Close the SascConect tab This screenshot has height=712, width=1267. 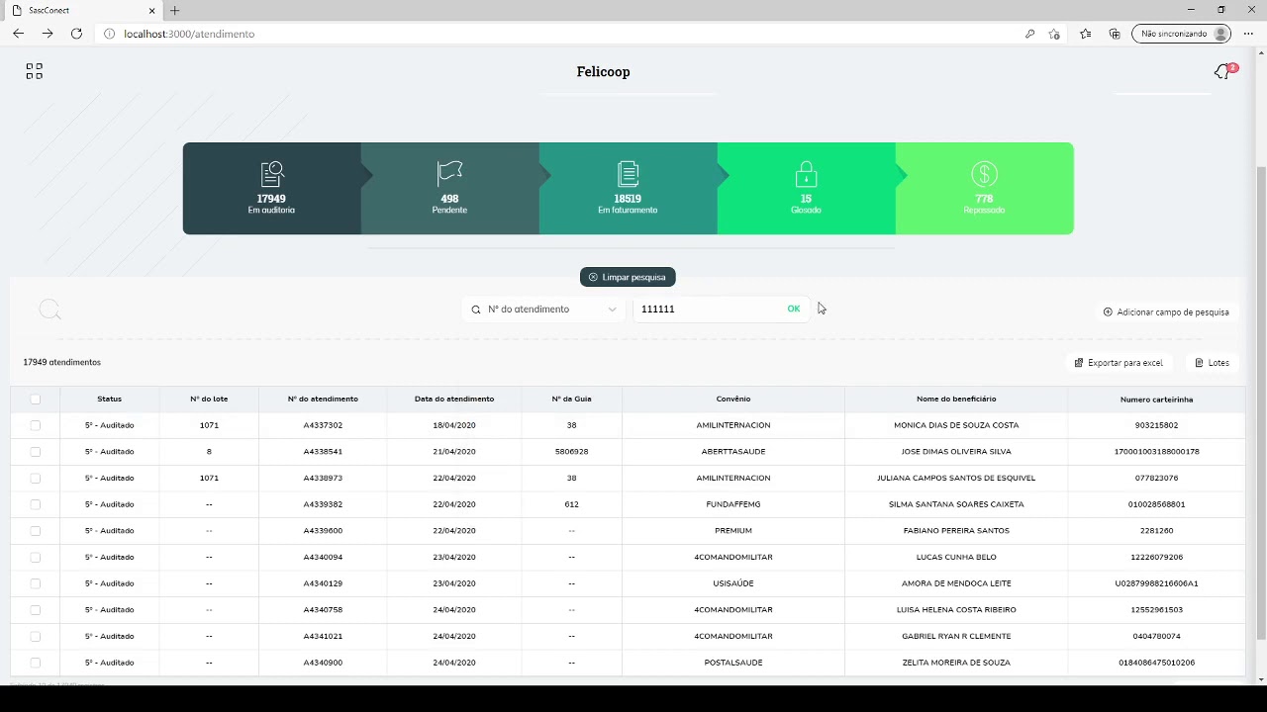click(x=151, y=10)
